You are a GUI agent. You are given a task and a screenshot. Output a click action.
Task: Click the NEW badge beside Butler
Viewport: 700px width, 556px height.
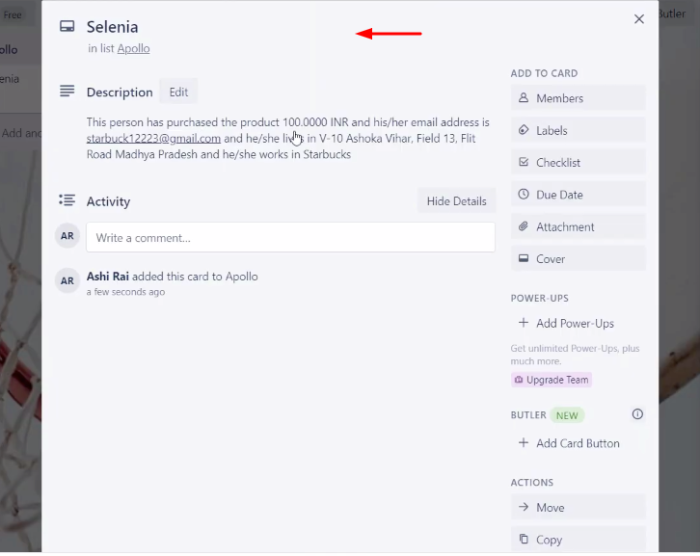point(567,415)
